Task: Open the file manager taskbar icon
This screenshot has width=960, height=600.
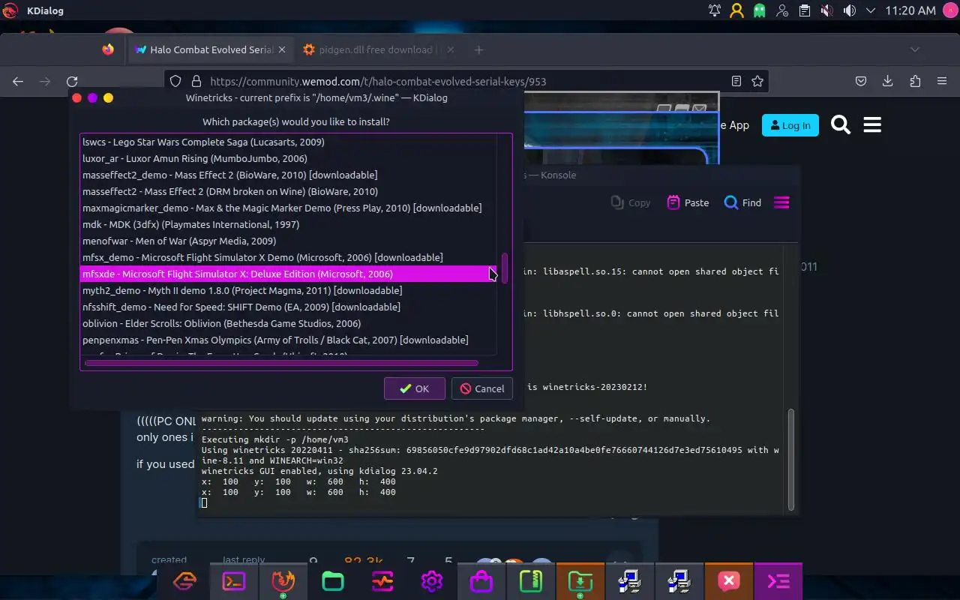Action: pyautogui.click(x=332, y=581)
